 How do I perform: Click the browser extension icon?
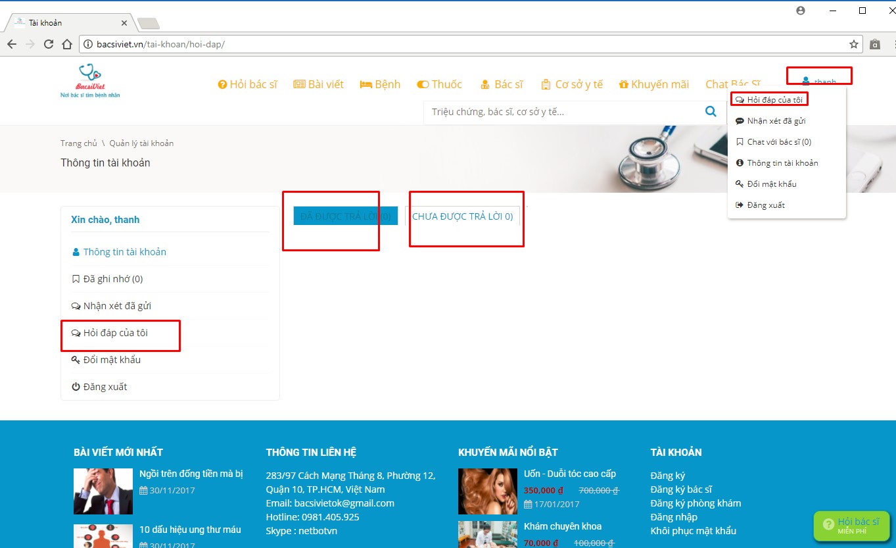[x=875, y=45]
